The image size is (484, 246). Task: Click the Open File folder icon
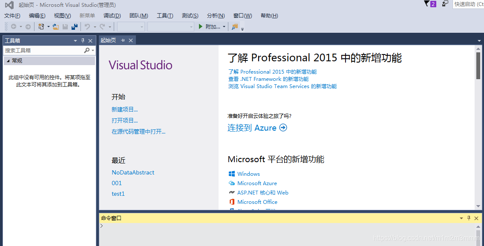click(x=56, y=27)
